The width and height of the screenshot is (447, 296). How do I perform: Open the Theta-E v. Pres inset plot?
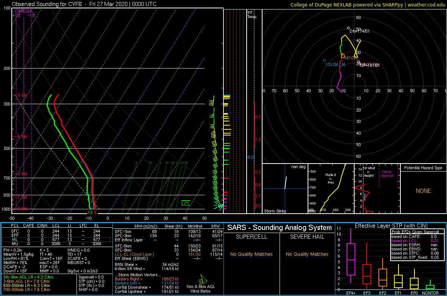331,189
